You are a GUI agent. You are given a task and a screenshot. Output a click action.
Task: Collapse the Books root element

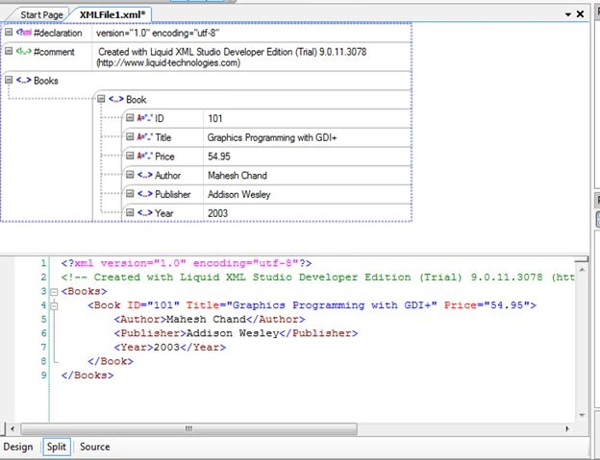click(x=9, y=80)
